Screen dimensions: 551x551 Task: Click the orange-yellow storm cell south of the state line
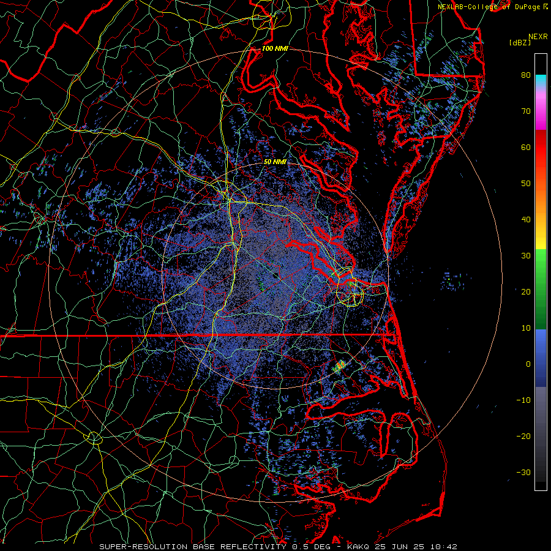click(339, 367)
